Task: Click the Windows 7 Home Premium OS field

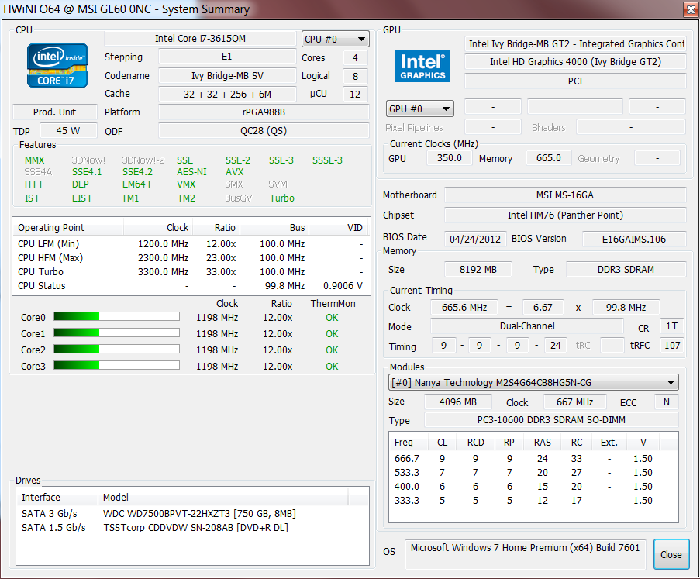Action: [x=526, y=554]
